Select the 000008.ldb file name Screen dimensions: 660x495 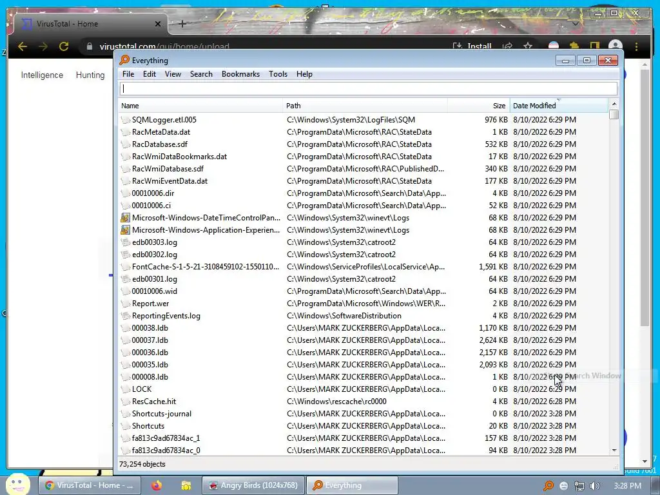tap(150, 376)
